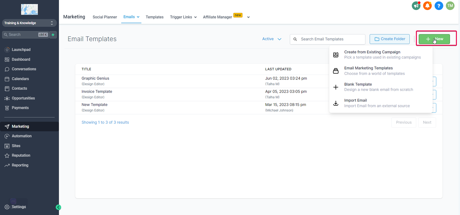Open the orange bell notifications
This screenshot has height=215, width=460.
(427, 6)
